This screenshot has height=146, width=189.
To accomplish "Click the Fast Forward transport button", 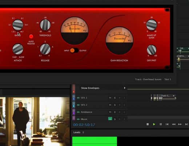I will pos(180,124).
